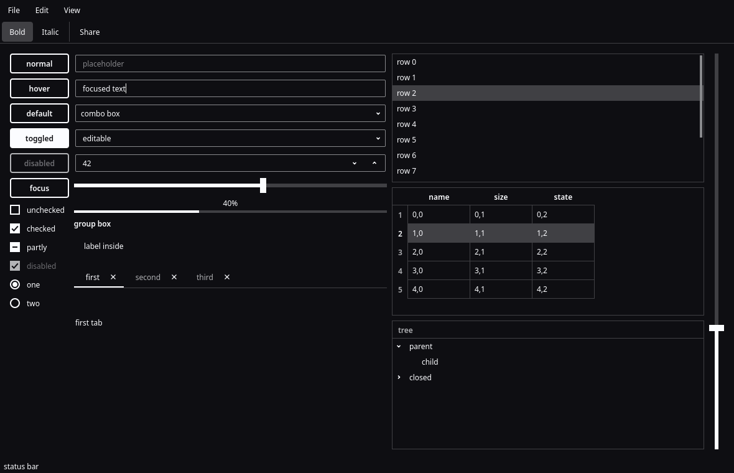Click the status bar text
The height and width of the screenshot is (473, 734).
[21, 466]
